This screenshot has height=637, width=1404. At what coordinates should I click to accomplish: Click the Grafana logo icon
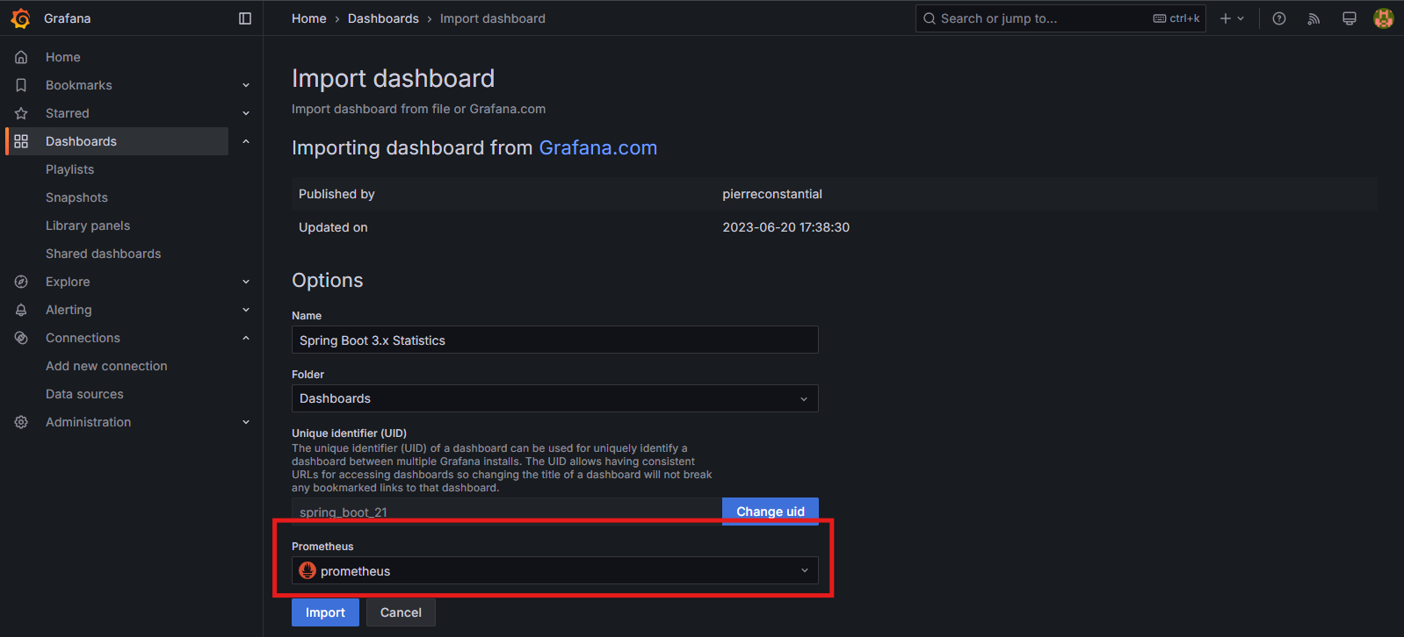[x=21, y=18]
